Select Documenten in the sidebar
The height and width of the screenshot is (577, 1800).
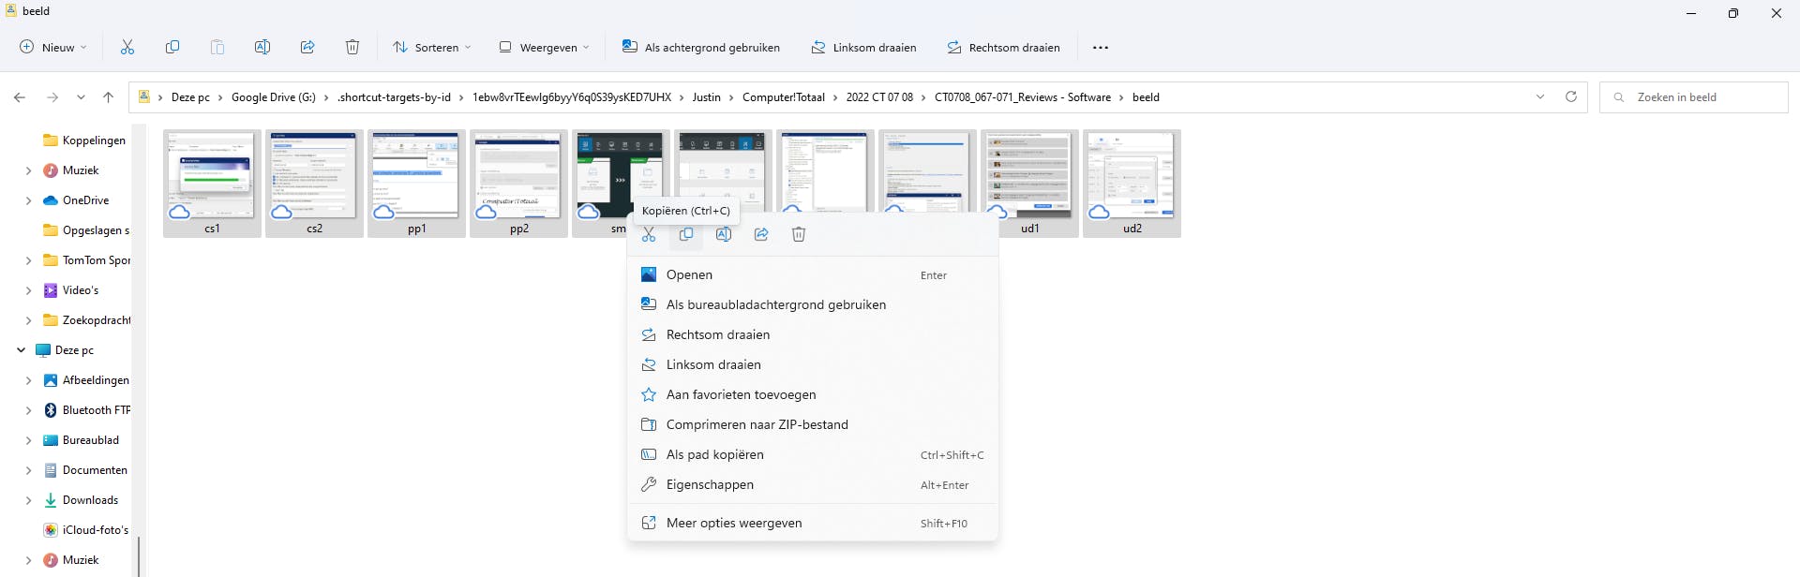click(x=85, y=470)
